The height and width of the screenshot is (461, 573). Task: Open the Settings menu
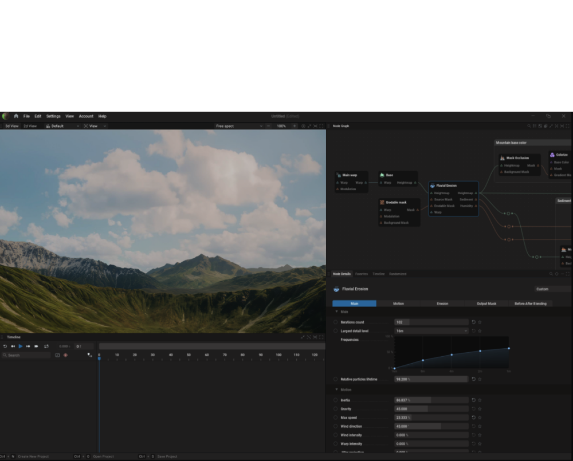53,116
